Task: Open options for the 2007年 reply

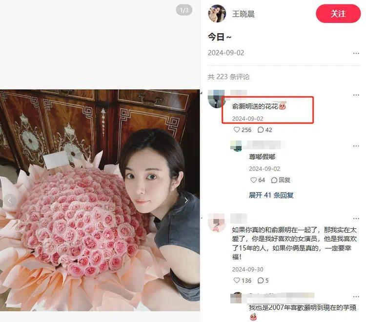Action: click(356, 297)
